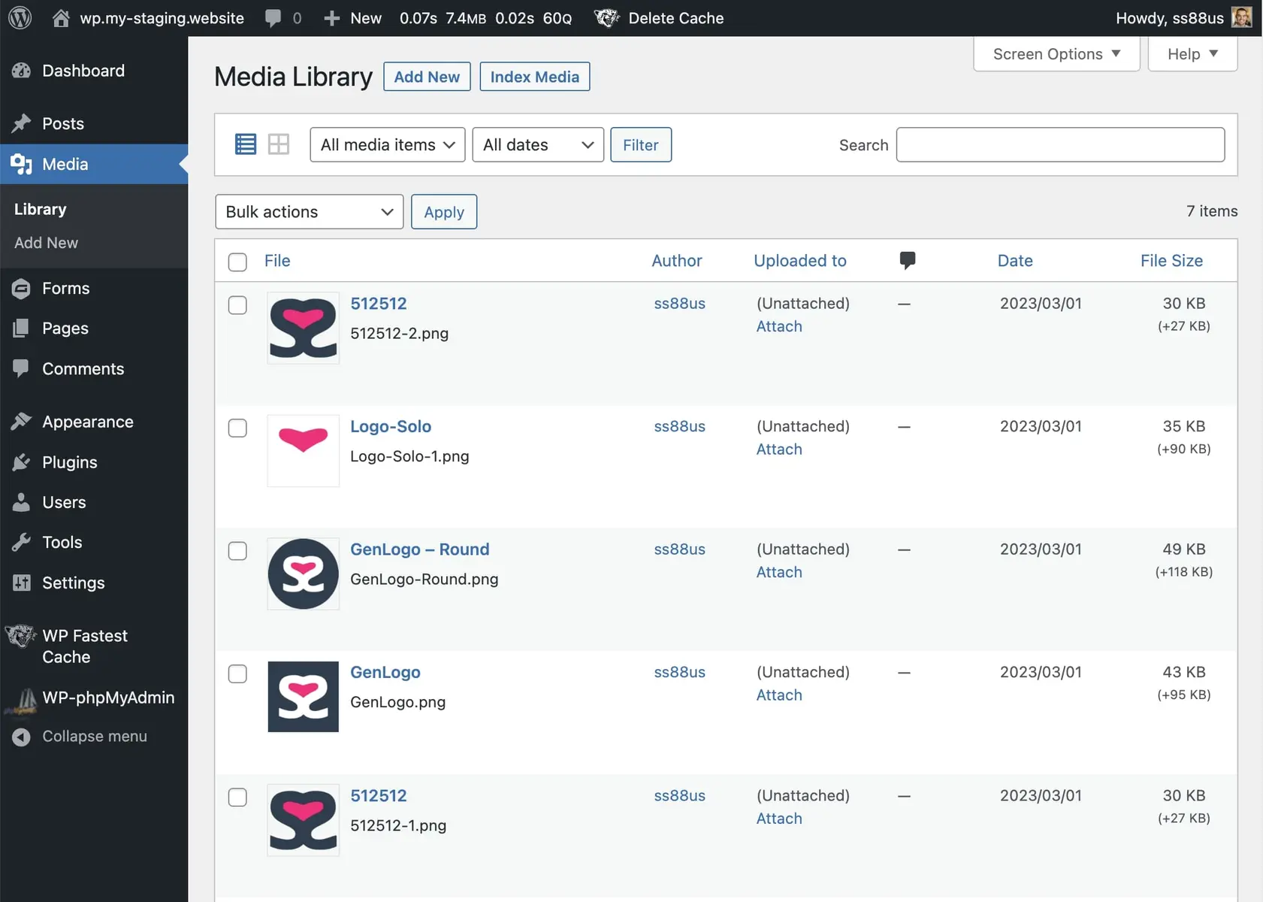Viewport: 1263px width, 902px height.
Task: Click the comments bubble in admin bar
Action: point(273,17)
